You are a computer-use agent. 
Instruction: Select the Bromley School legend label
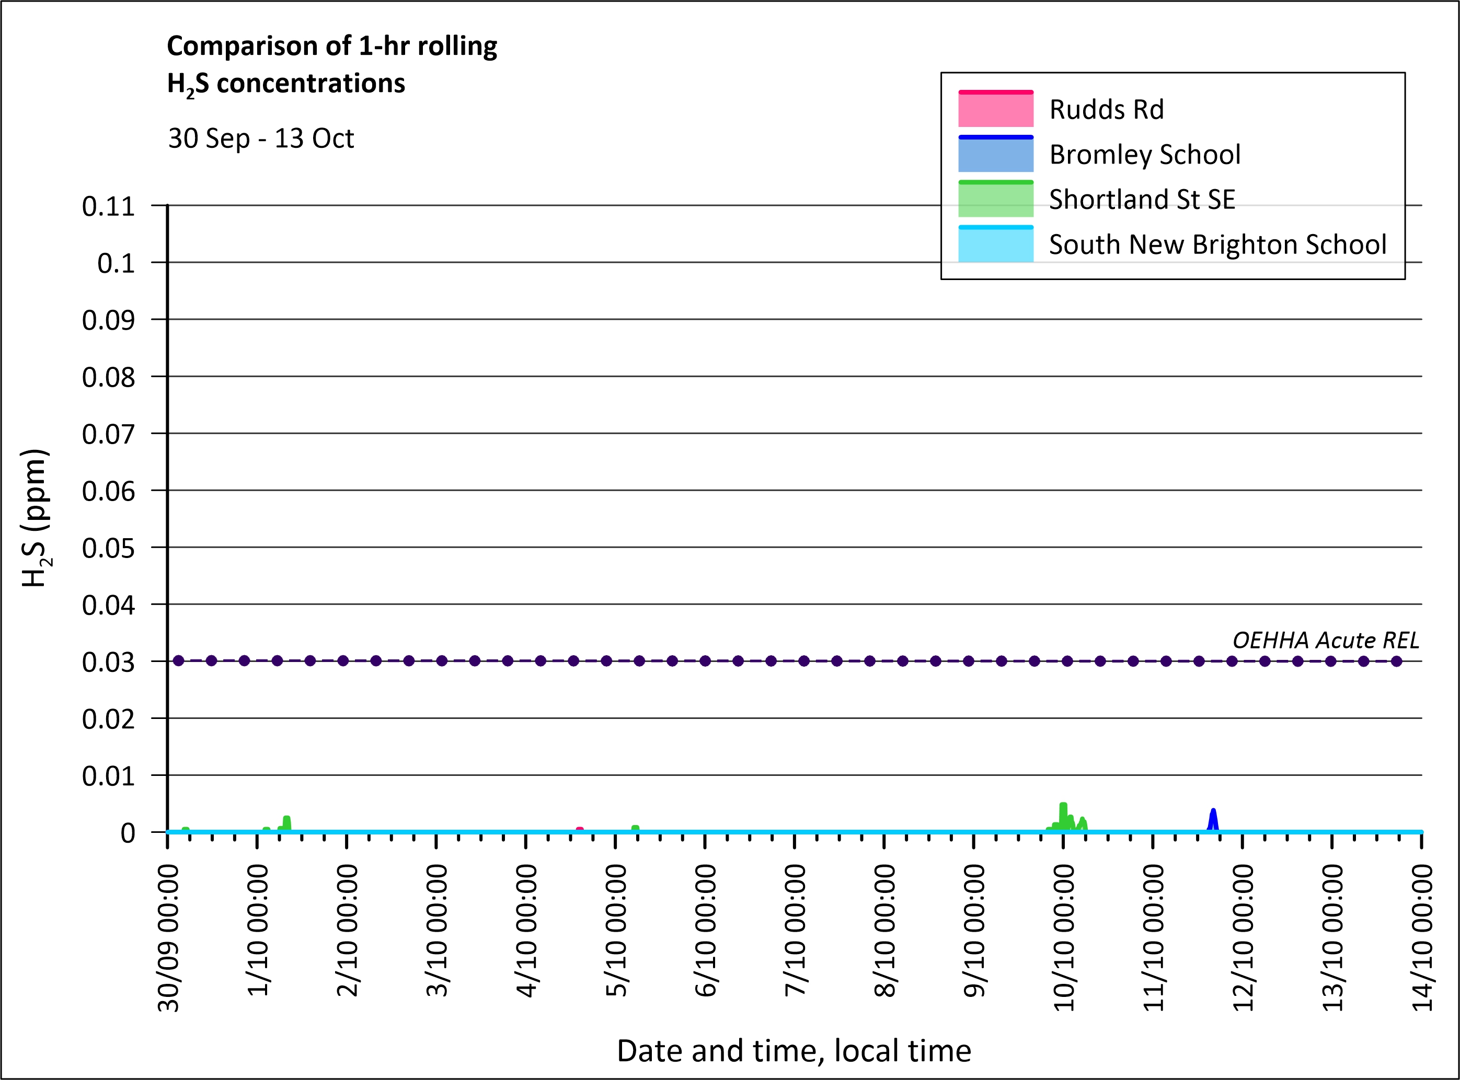[1144, 154]
